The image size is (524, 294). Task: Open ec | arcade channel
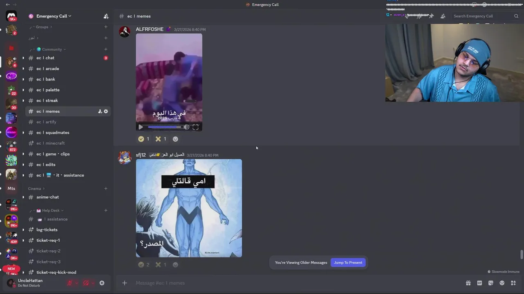(x=68, y=69)
